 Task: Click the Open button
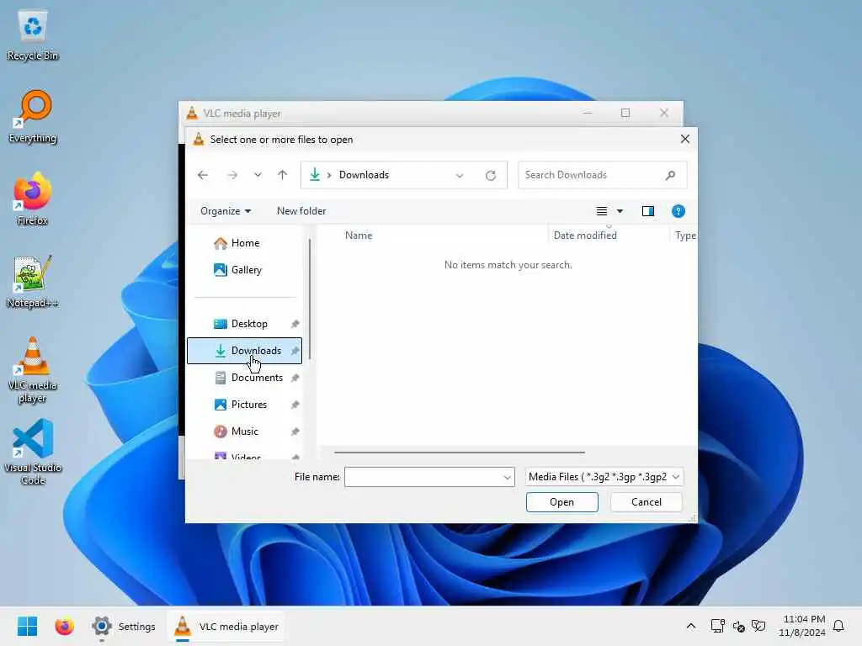[561, 502]
